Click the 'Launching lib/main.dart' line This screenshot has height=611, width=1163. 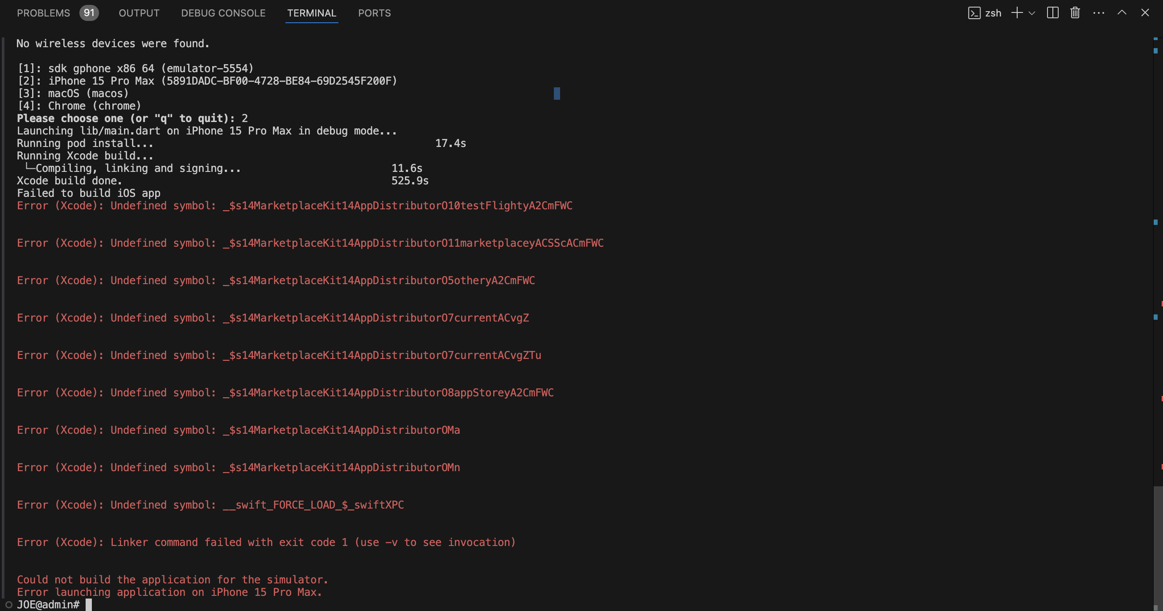(x=207, y=131)
